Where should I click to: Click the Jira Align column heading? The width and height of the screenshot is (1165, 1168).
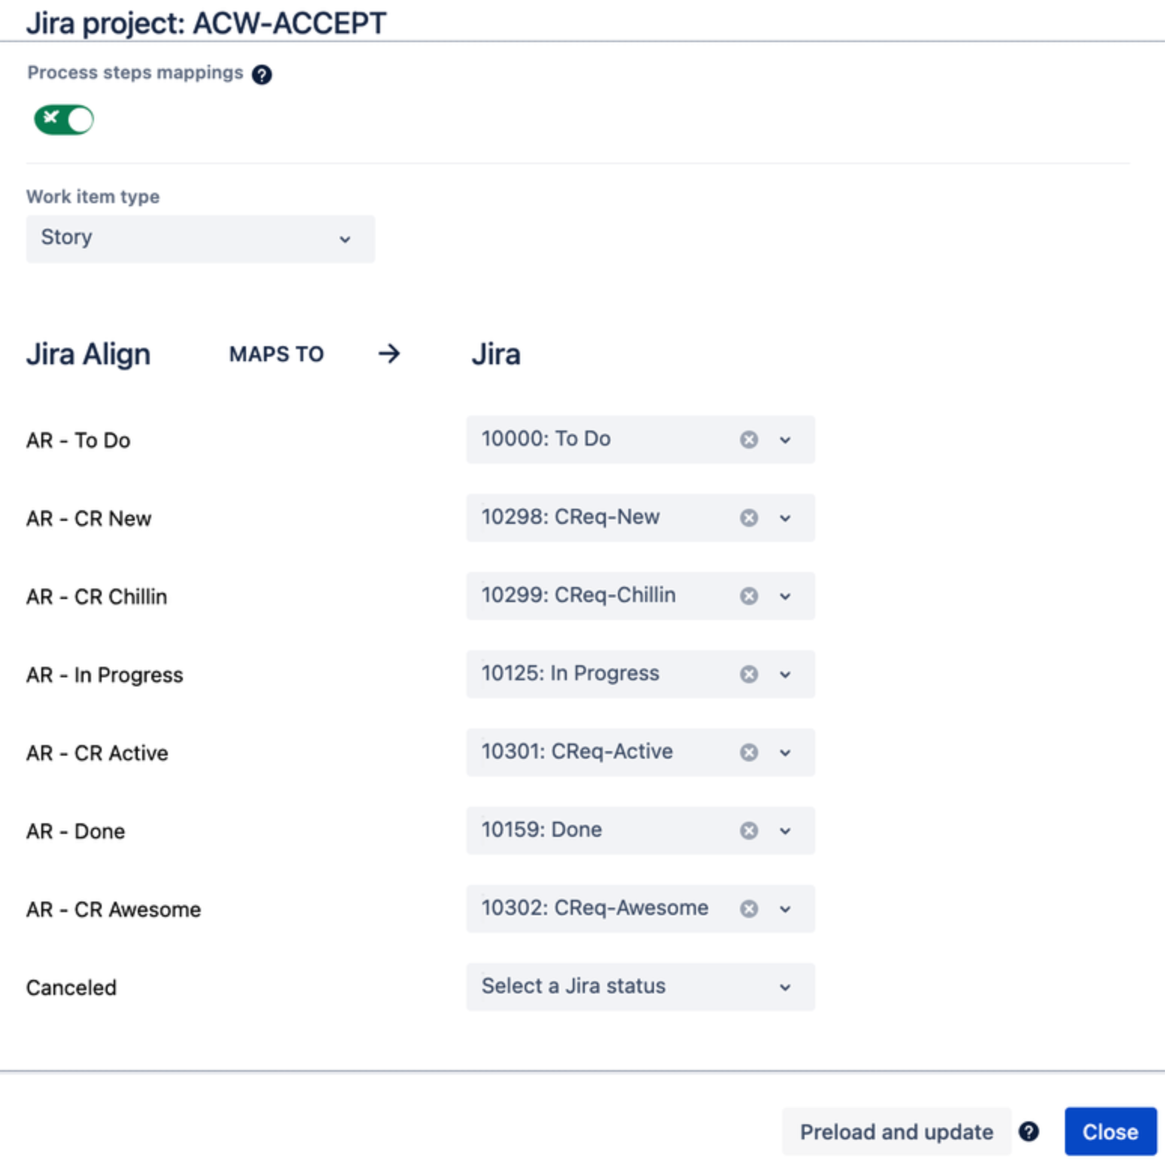88,354
